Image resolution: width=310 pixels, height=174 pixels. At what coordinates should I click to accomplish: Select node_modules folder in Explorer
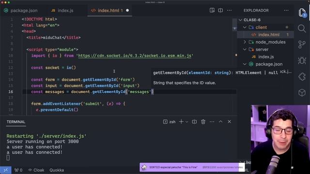click(x=265, y=42)
